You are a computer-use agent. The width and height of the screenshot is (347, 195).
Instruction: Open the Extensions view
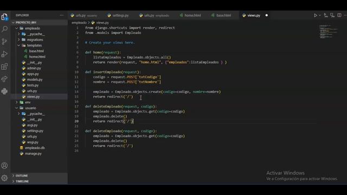point(4,66)
